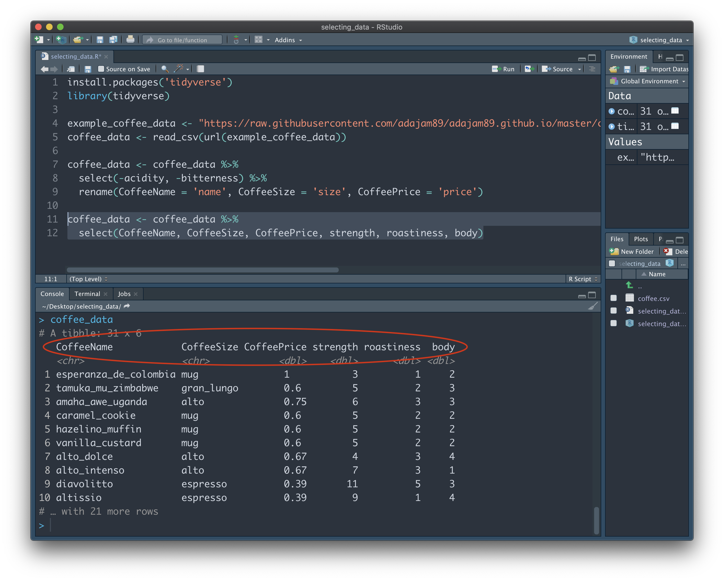Go back to previous source location arrow
The height and width of the screenshot is (581, 724).
point(44,69)
